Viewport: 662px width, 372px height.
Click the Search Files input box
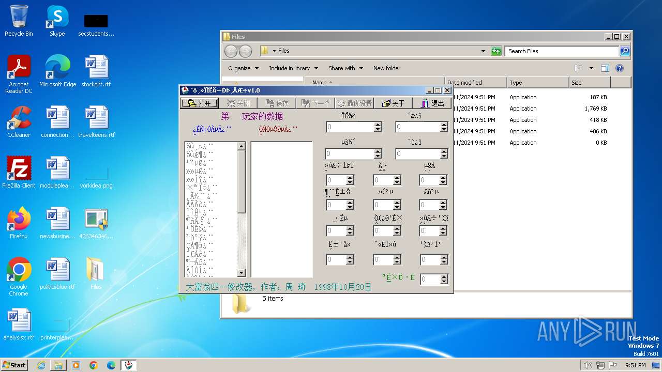(x=562, y=51)
